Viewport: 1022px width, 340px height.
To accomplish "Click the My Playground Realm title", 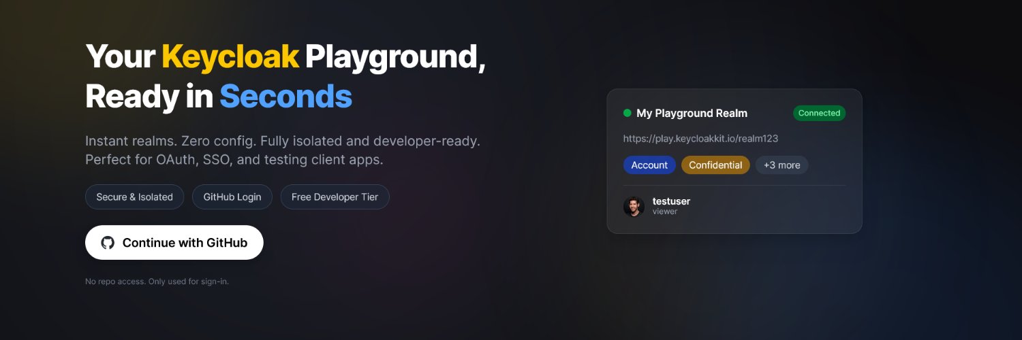I will pyautogui.click(x=692, y=114).
